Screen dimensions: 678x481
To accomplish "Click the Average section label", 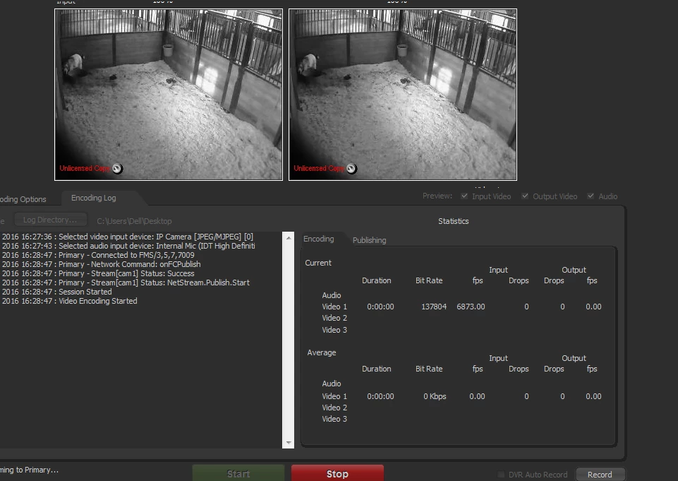I will (321, 352).
